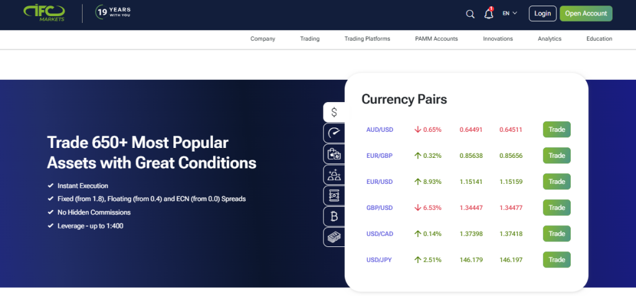Click the Open Account button

pyautogui.click(x=586, y=14)
